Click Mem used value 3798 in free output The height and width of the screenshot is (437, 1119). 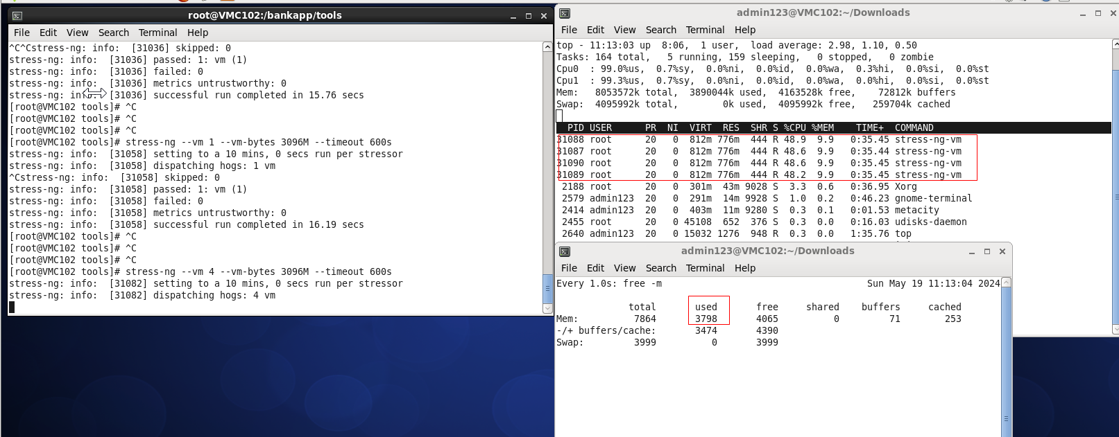[x=706, y=319]
